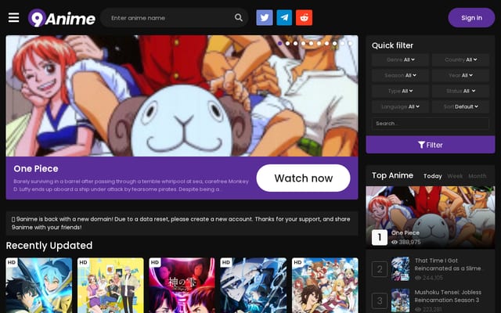Click the rank 3 number badge
501x313 pixels.
[x=380, y=300]
